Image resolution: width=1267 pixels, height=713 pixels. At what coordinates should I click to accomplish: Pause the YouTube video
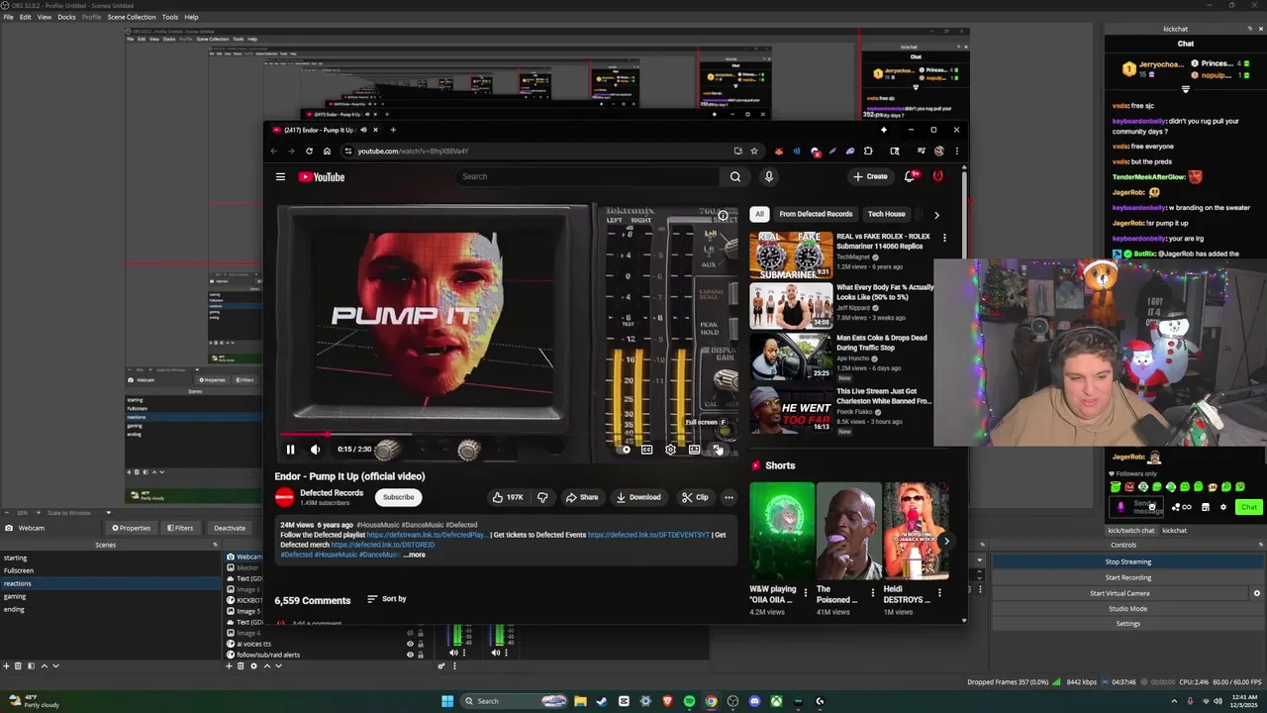(x=290, y=450)
